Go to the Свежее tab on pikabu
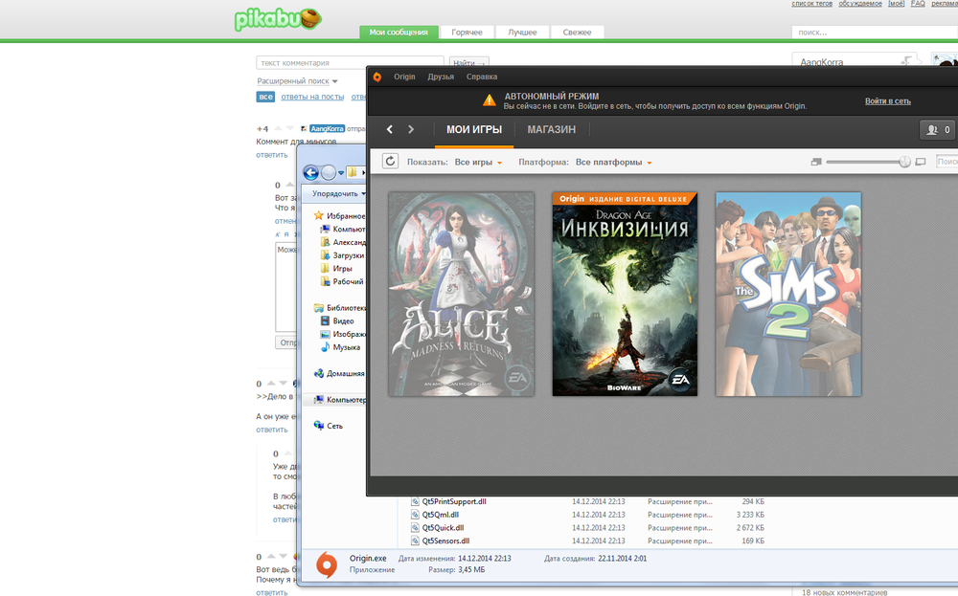 point(578,33)
